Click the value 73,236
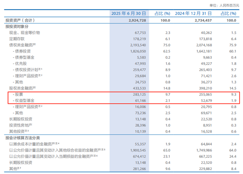This screenshot has height=174, width=243. 140,113
